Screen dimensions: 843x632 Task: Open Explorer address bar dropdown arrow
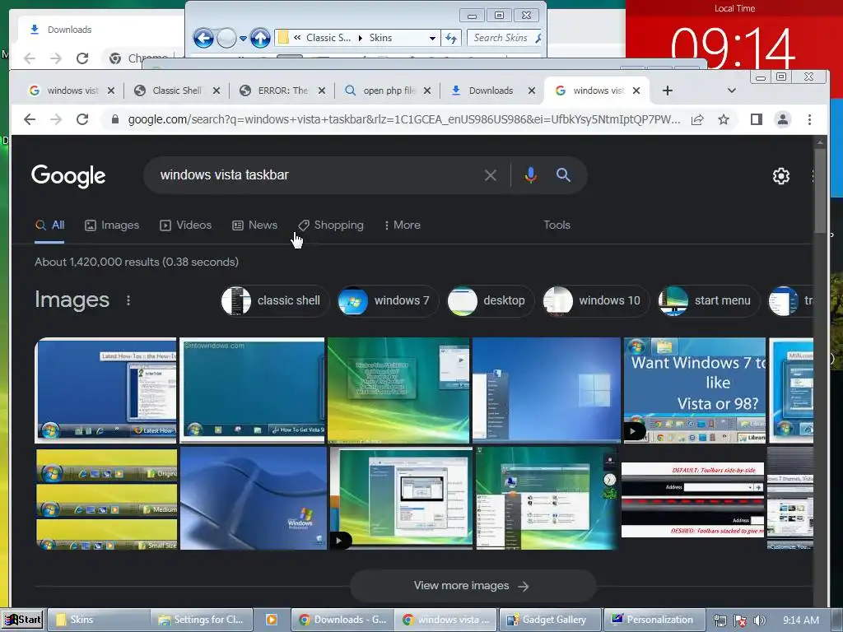(432, 38)
